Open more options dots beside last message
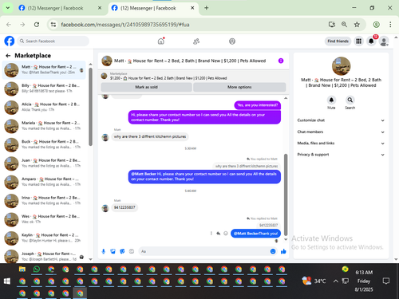 click(x=211, y=234)
